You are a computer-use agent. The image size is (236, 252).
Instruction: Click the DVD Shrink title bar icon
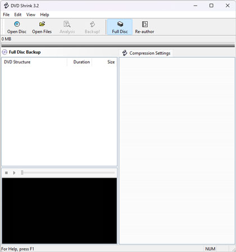[x=6, y=6]
